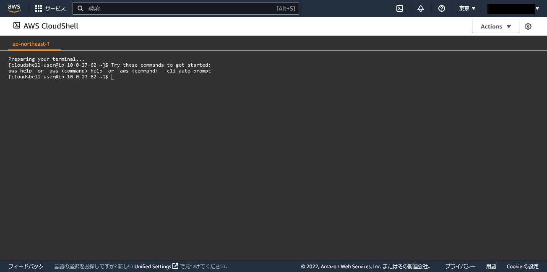Open the 東京 region selector
The image size is (547, 272).
467,8
